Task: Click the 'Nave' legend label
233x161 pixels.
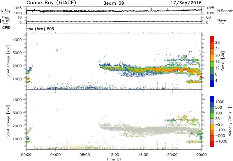Action: (222, 20)
